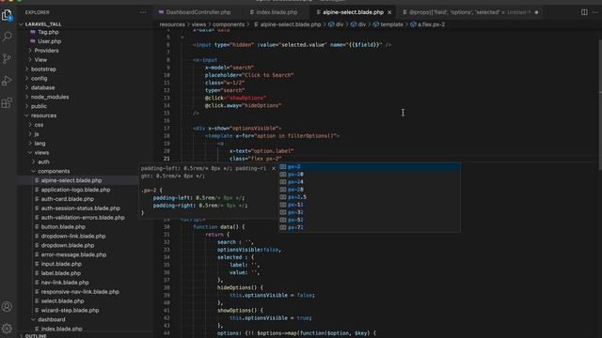Open the Source Control view
This screenshot has height=338, width=602.
coord(7,58)
